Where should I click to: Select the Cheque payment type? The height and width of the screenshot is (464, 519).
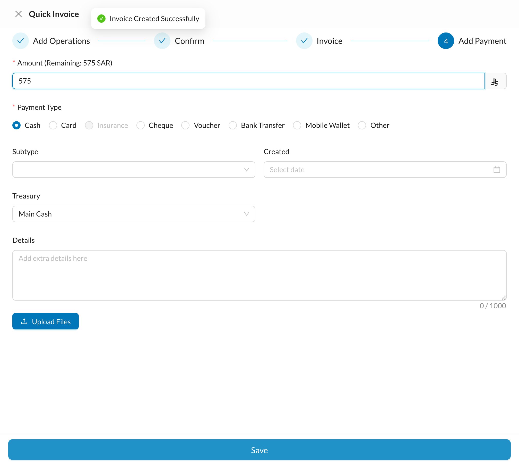point(141,125)
